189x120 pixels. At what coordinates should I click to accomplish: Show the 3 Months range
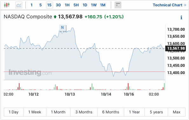click(x=84, y=112)
